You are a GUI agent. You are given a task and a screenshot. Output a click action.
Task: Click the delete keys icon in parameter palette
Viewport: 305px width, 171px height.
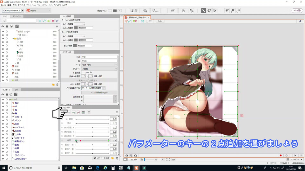point(78,112)
